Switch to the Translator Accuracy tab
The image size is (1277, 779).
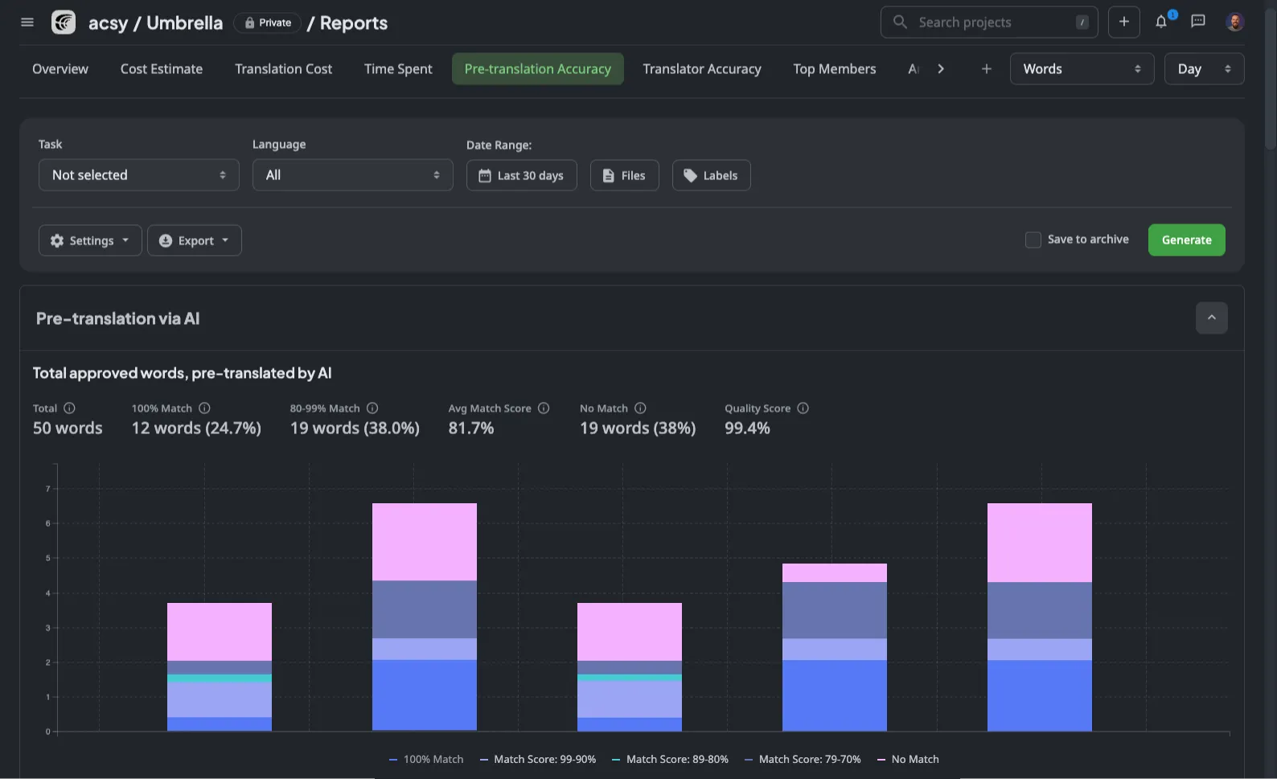tap(701, 69)
